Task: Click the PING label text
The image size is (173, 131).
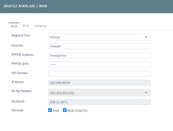Action: click(56, 111)
